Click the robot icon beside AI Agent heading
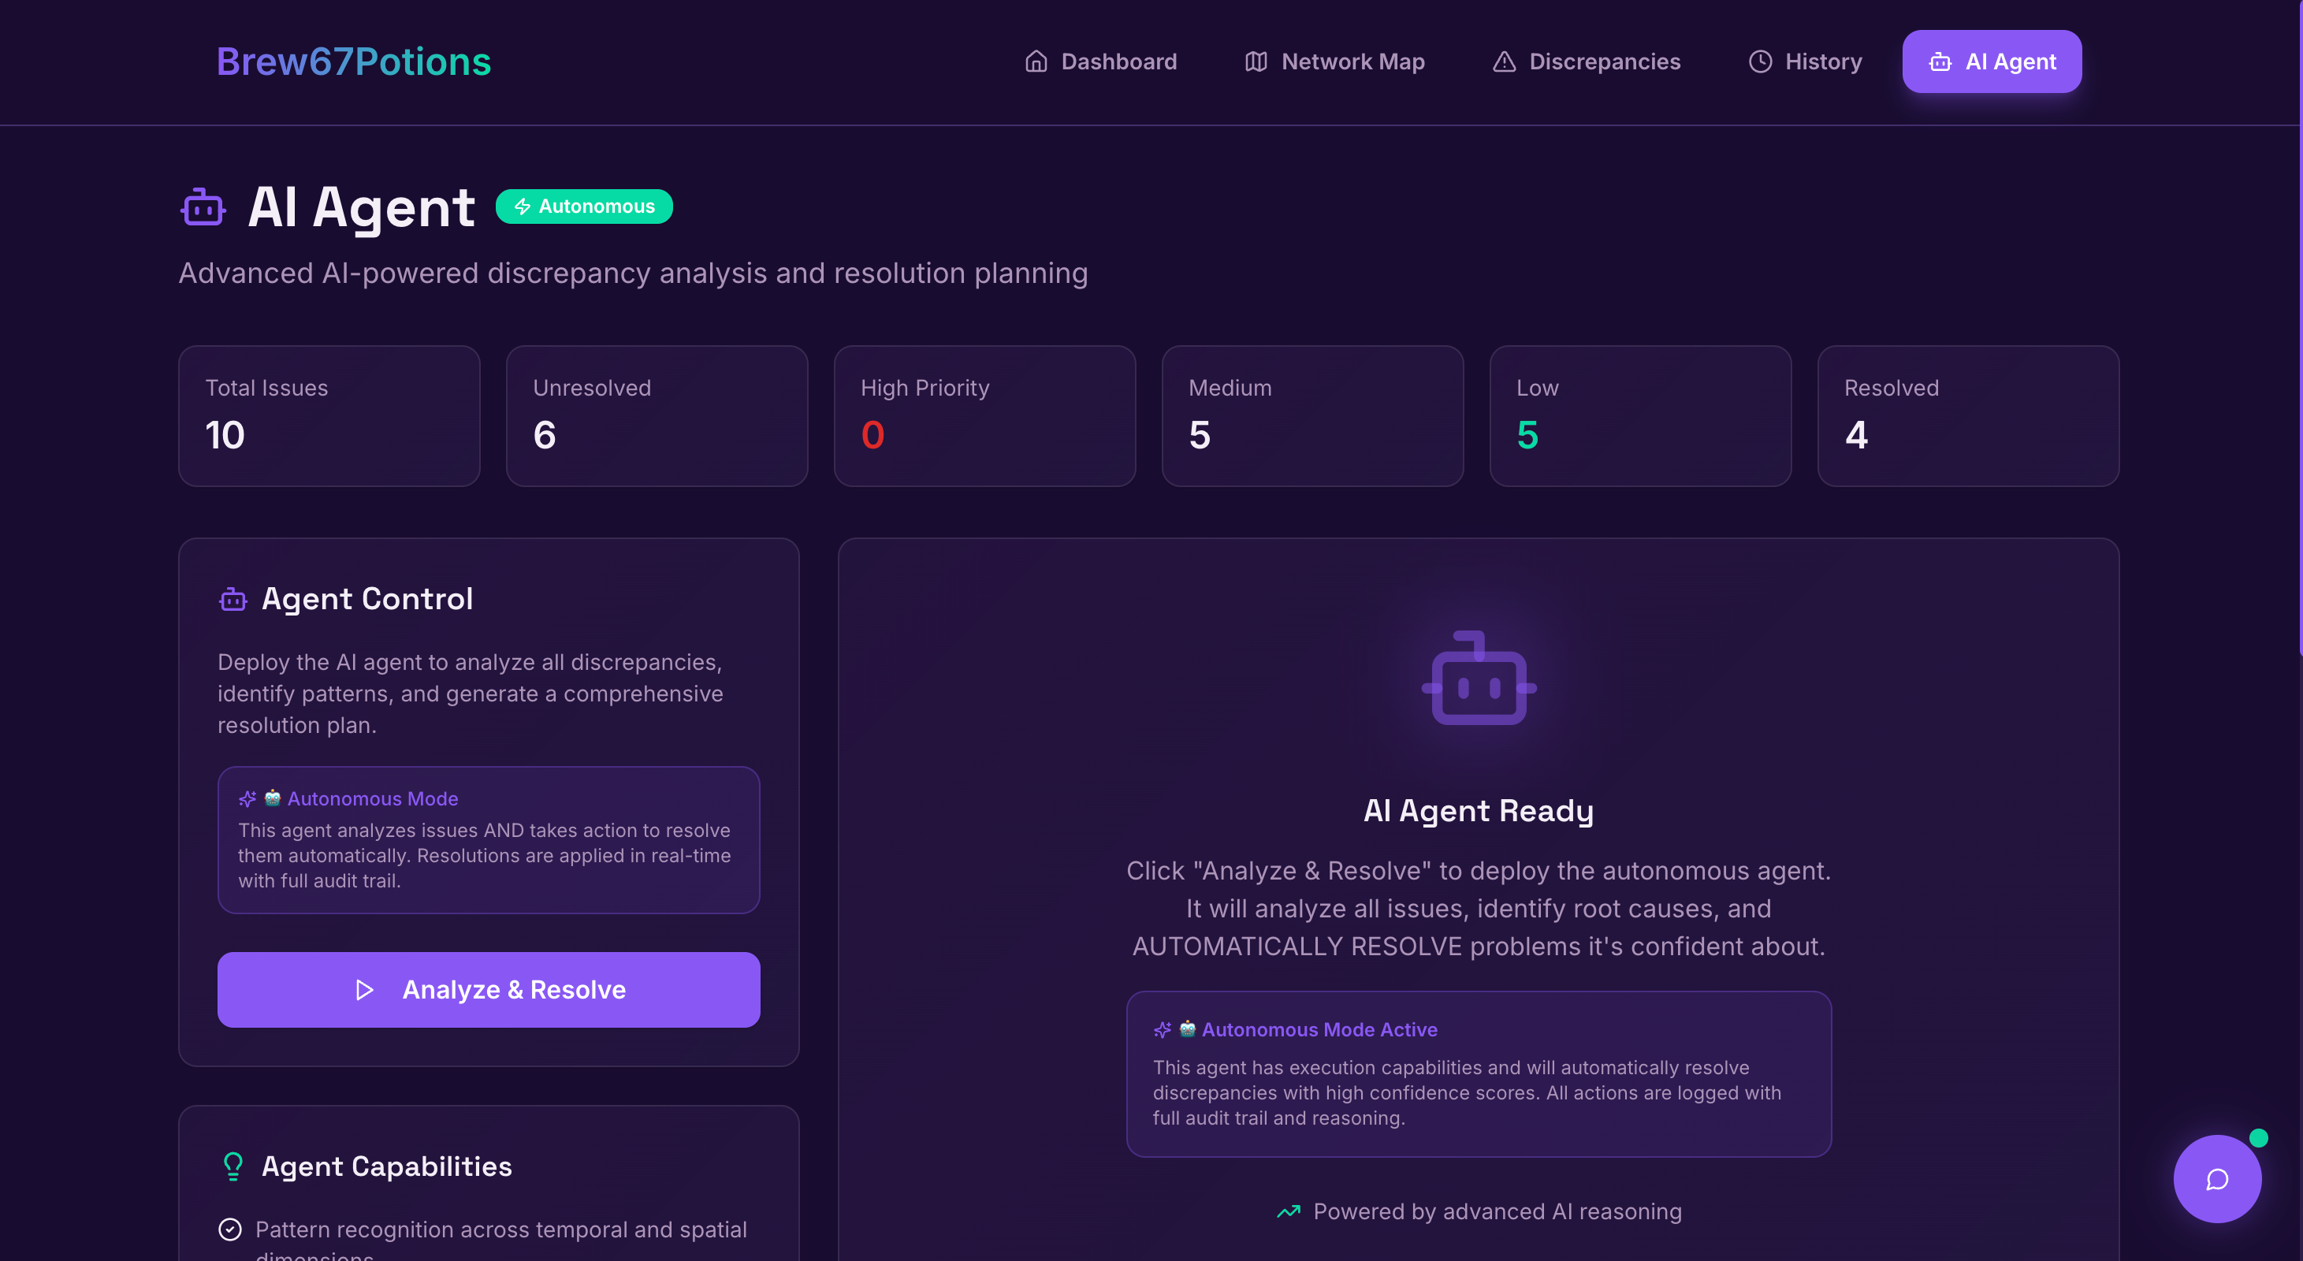Screen dimensions: 2303x1261 [203, 207]
